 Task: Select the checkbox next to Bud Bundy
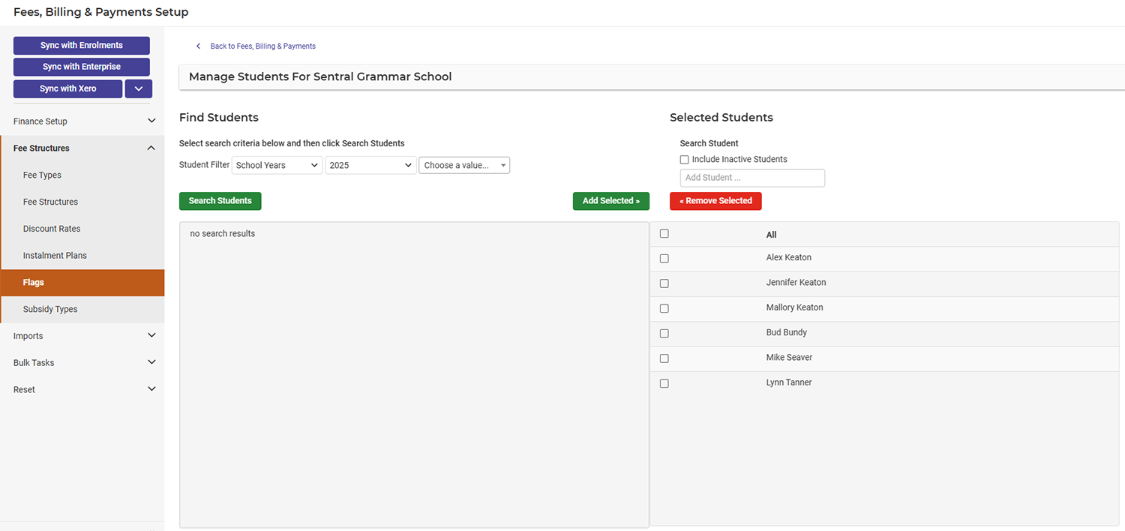(664, 333)
